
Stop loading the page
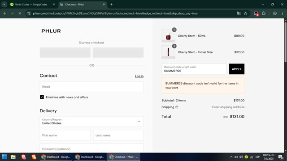pos(20,13)
